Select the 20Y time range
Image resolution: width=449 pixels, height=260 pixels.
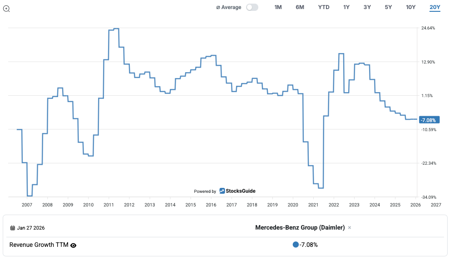434,7
